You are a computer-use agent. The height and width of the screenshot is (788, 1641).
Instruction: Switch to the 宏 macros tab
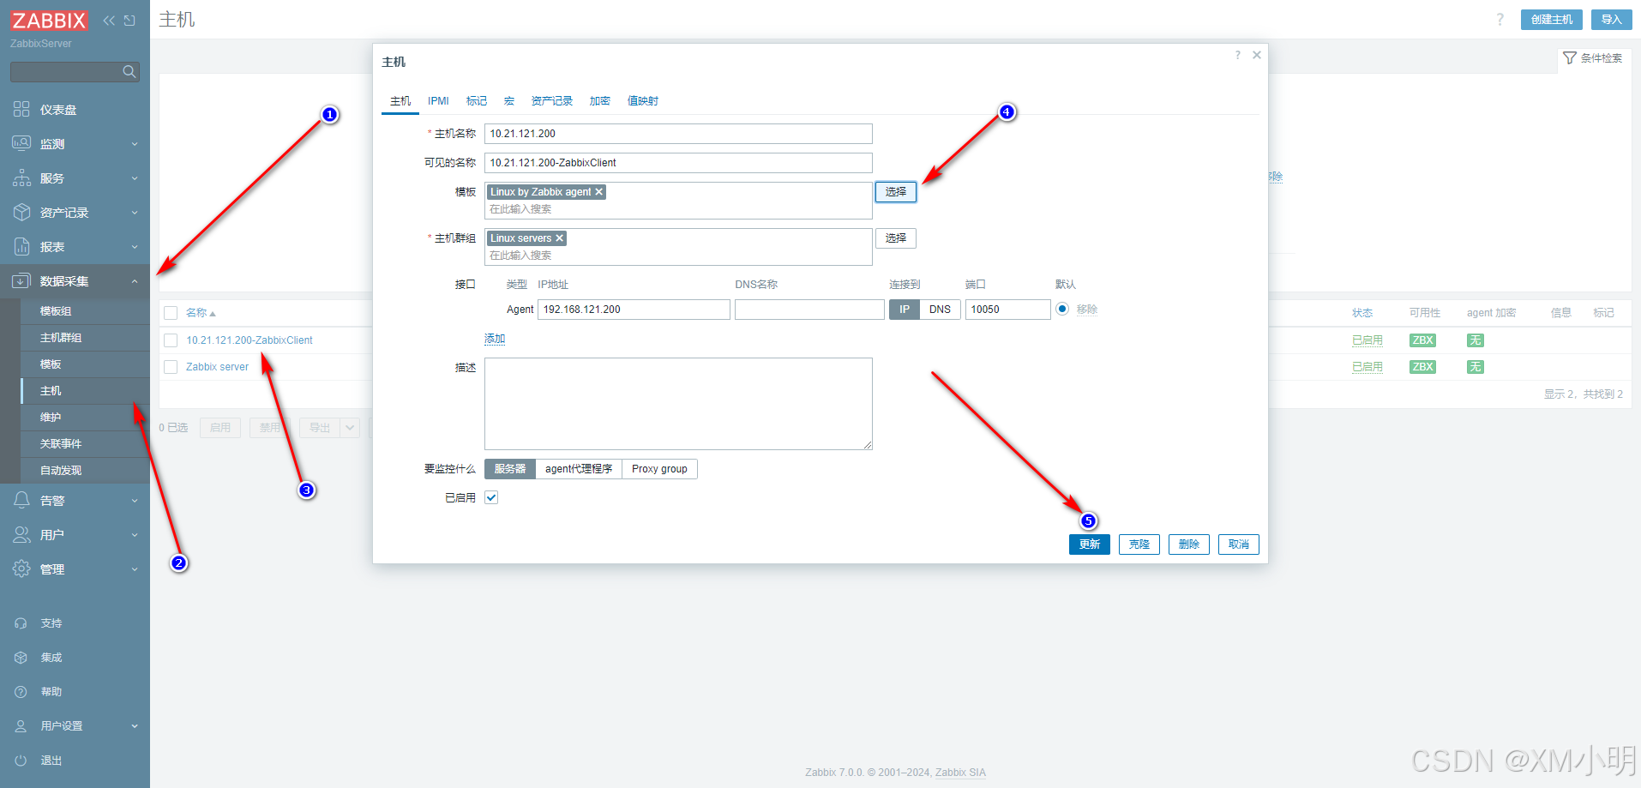(509, 101)
